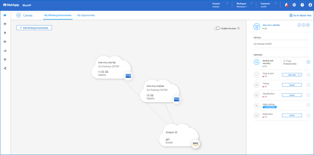
Task: Open the user profile icon
Action: (x=310, y=5)
